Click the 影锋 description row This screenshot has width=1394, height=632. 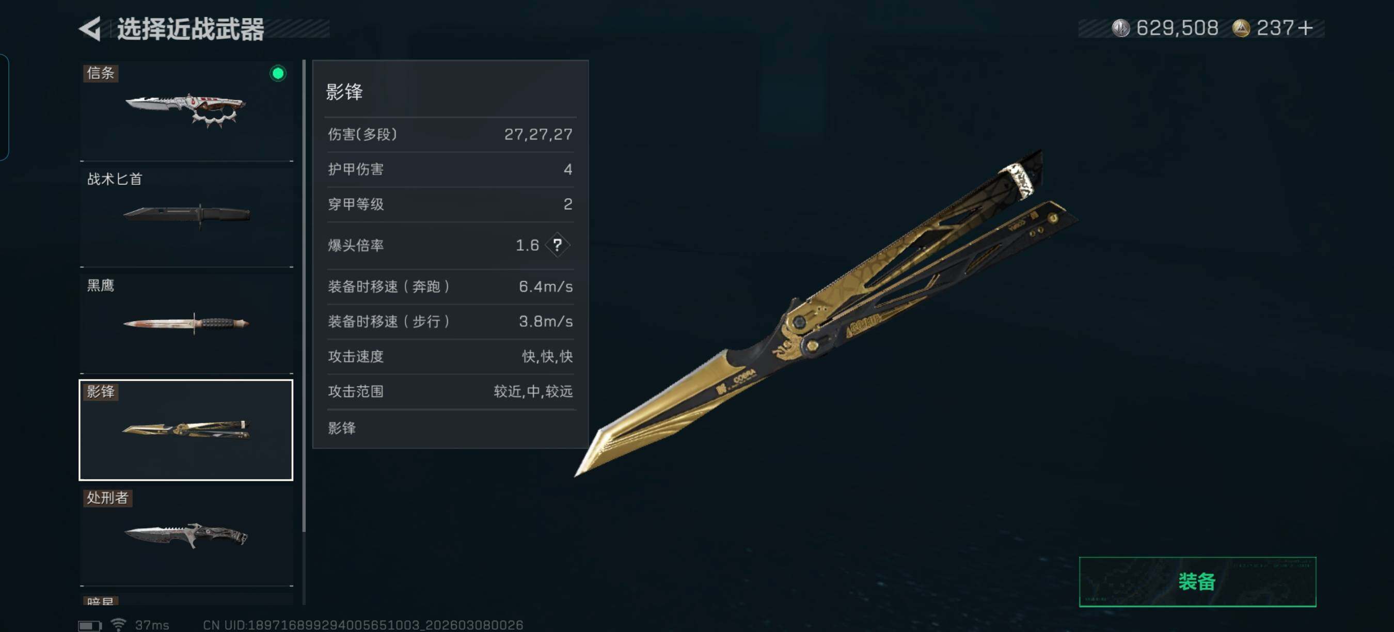tap(450, 428)
